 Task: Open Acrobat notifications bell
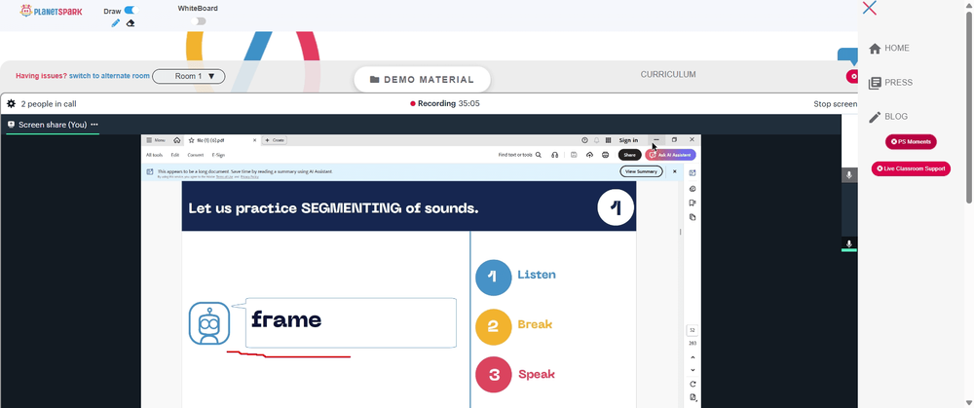click(597, 140)
